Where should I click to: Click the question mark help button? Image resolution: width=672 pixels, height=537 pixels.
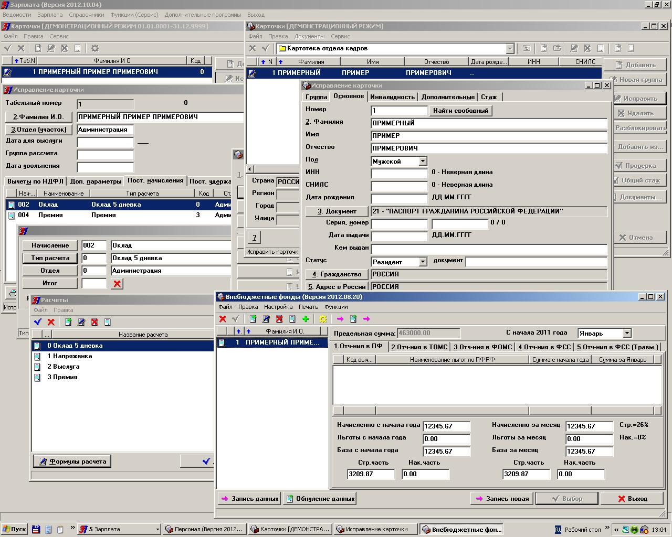point(254,237)
